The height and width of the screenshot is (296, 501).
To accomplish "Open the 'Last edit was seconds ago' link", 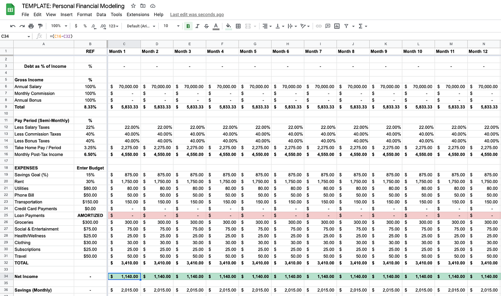I will 197,15.
